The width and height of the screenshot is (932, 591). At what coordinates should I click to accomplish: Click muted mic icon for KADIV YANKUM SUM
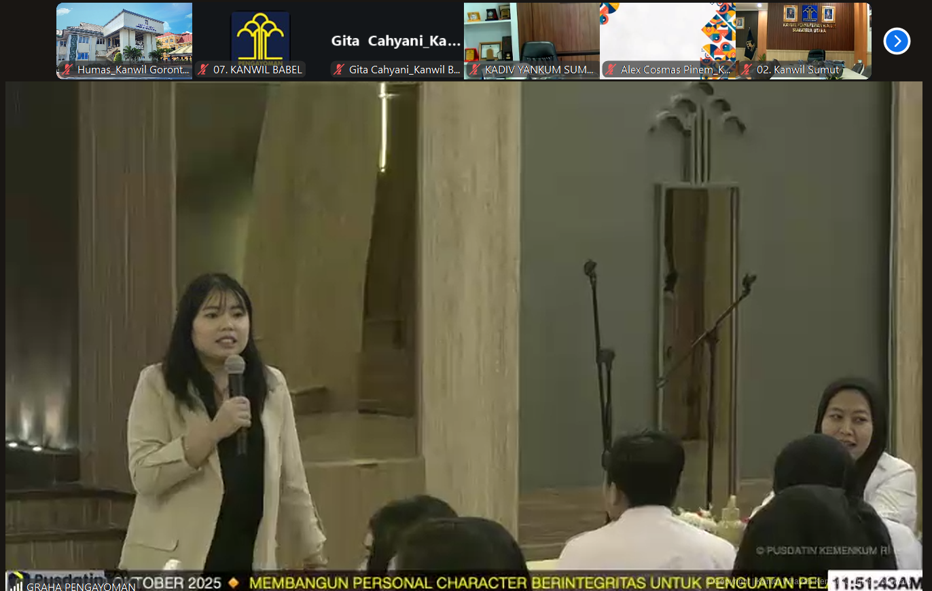(475, 70)
